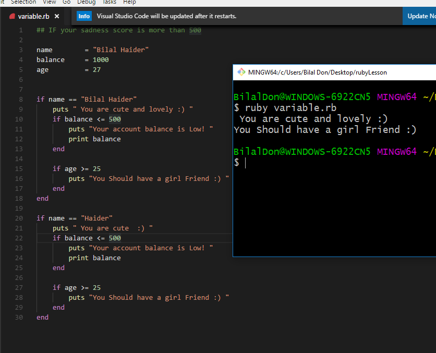Open the Selection menu
Screen dimensions: 436x353
coord(23,2)
